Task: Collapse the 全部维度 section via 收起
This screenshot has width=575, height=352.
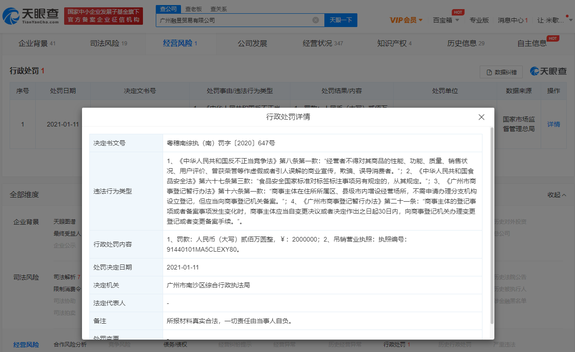Action: pyautogui.click(x=557, y=195)
